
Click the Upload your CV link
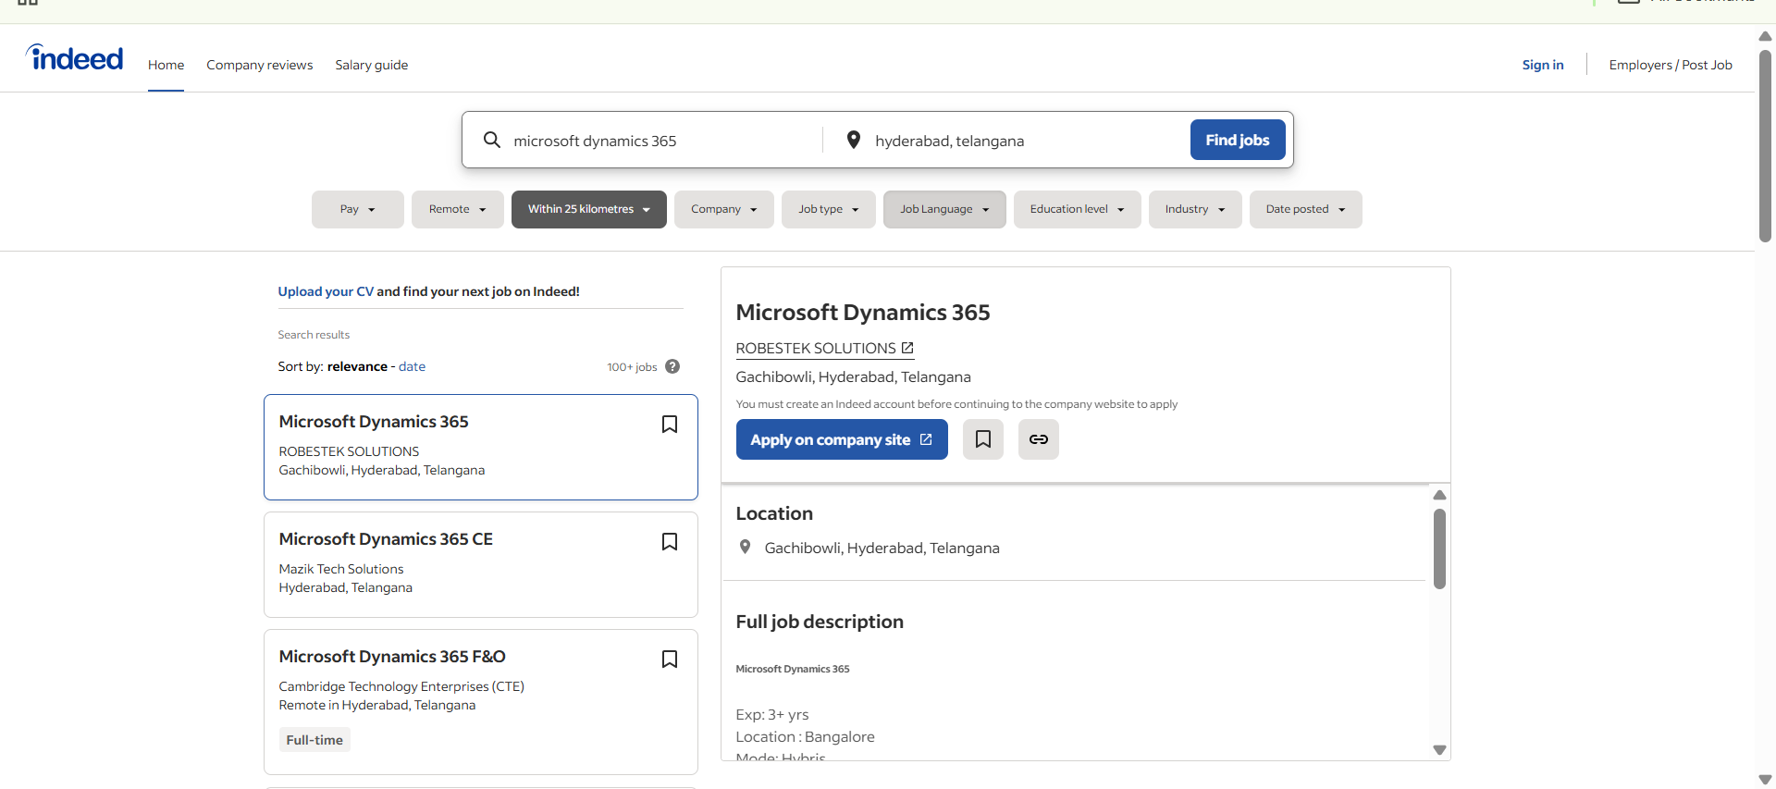coord(326,291)
